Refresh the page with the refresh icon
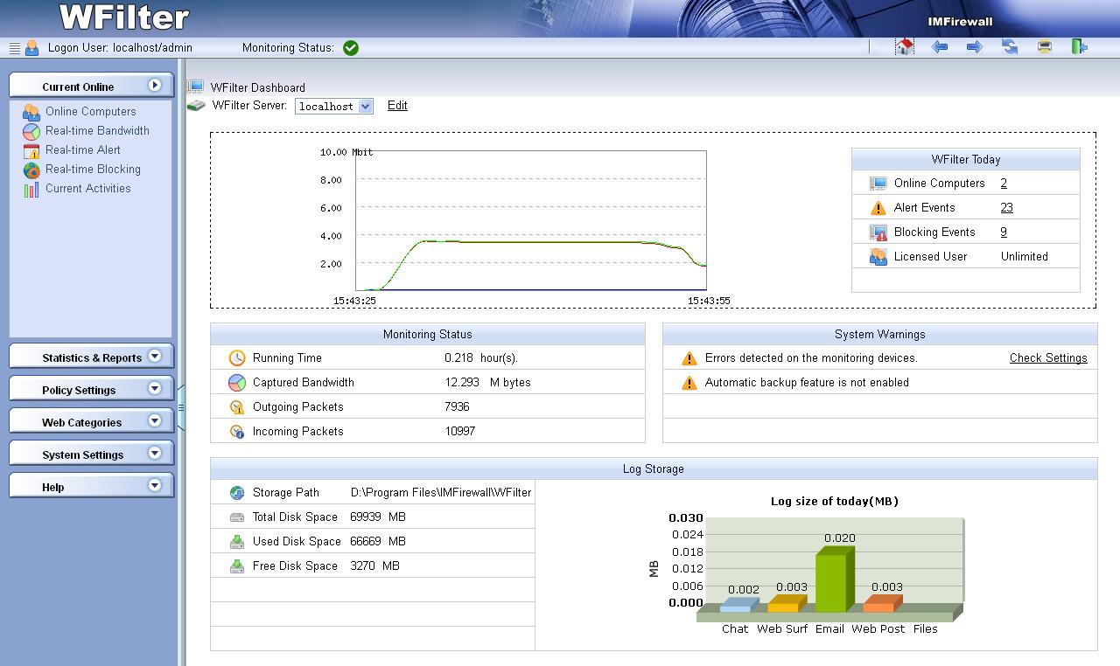The width and height of the screenshot is (1120, 666). pyautogui.click(x=1010, y=47)
